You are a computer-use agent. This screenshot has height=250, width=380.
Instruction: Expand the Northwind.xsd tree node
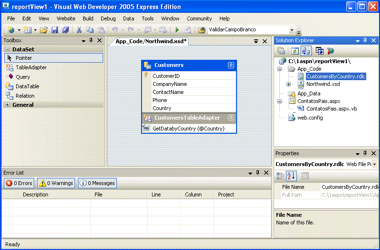(x=288, y=84)
